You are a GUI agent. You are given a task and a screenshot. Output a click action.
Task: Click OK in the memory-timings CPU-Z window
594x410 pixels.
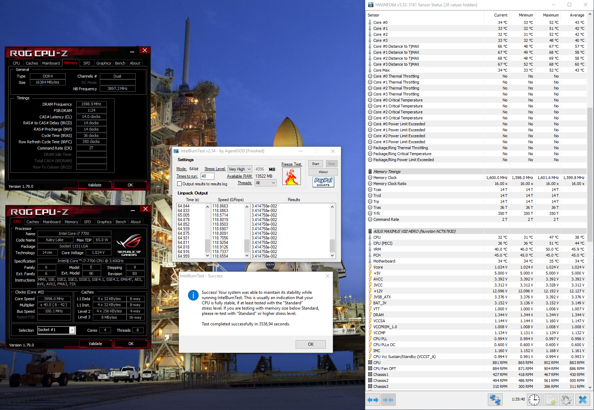point(130,185)
